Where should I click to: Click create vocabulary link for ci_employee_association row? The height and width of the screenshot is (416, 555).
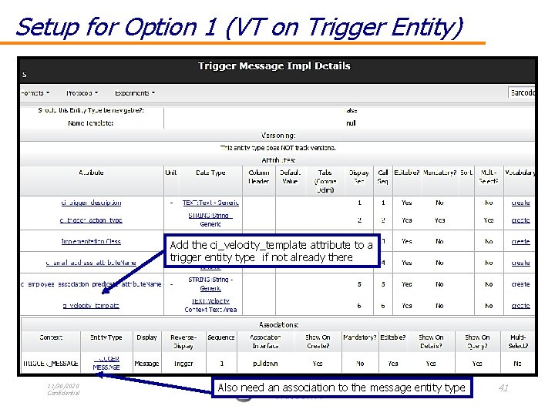pyautogui.click(x=520, y=284)
